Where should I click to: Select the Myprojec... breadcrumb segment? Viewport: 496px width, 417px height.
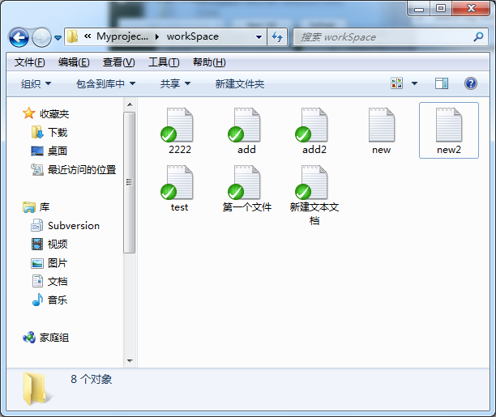click(x=122, y=36)
